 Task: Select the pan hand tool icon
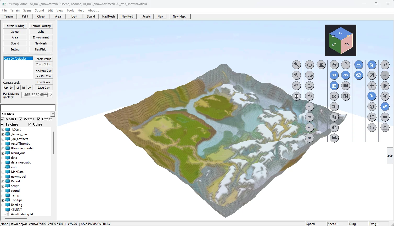(296, 86)
